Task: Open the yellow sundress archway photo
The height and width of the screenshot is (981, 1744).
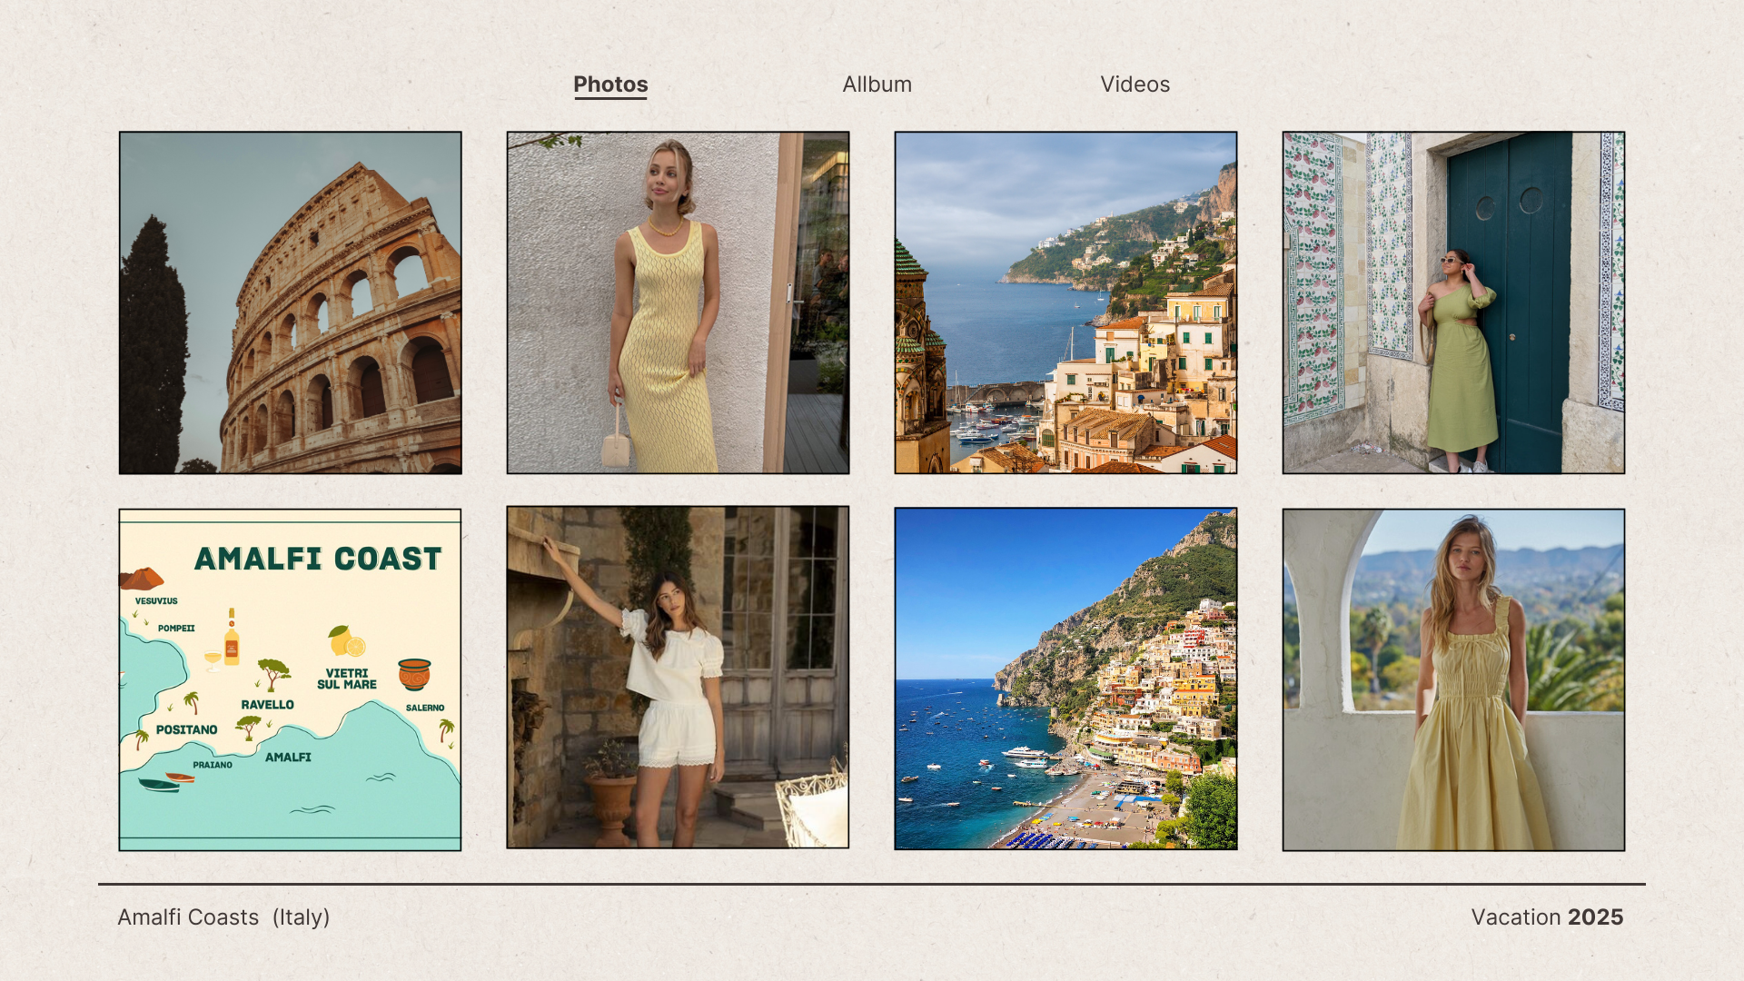Action: [1453, 679]
